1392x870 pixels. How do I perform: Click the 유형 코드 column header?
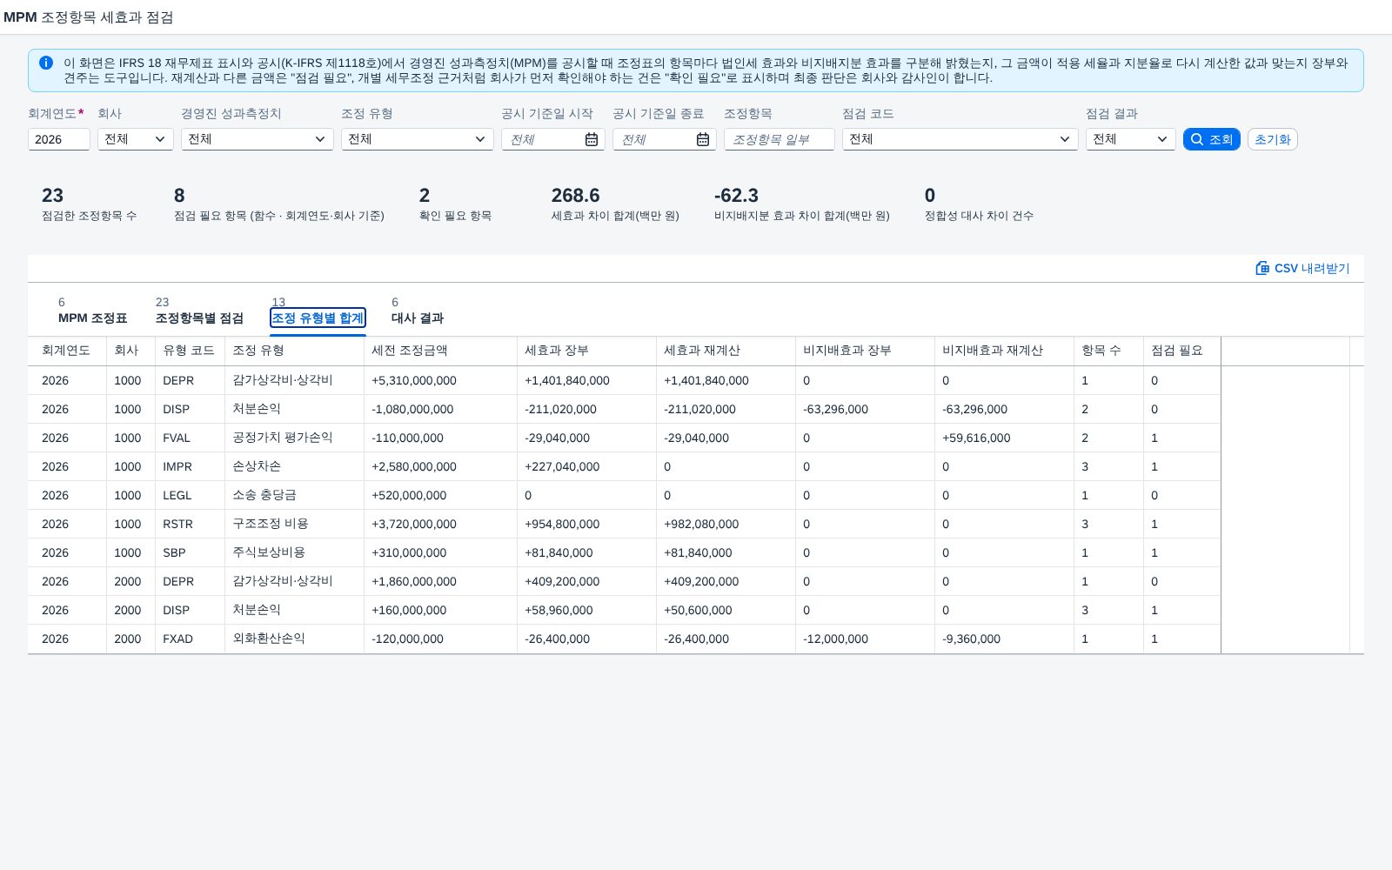click(x=190, y=351)
